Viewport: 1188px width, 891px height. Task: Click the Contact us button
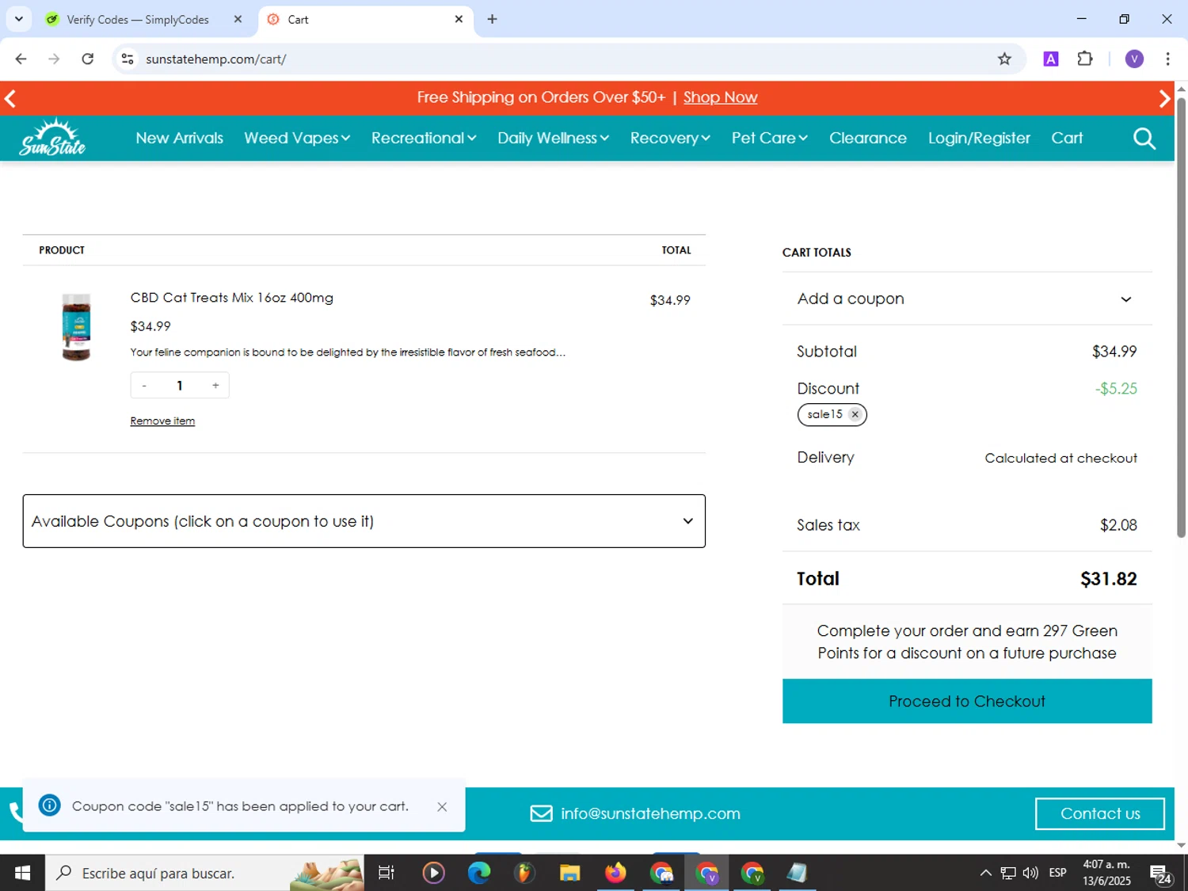(1100, 813)
